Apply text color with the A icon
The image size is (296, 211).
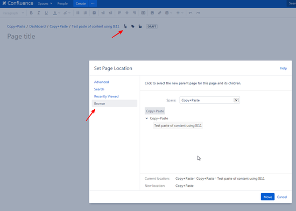coord(55,13)
